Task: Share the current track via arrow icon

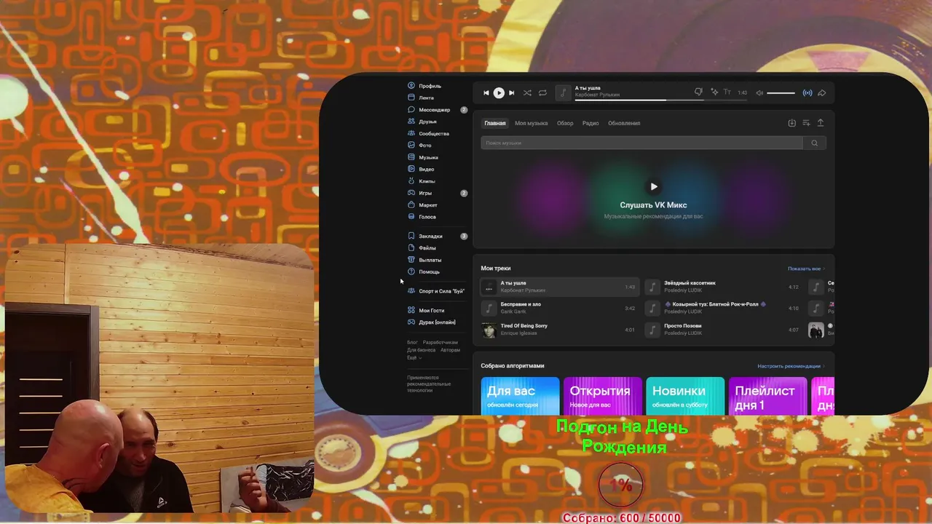Action: 821,93
